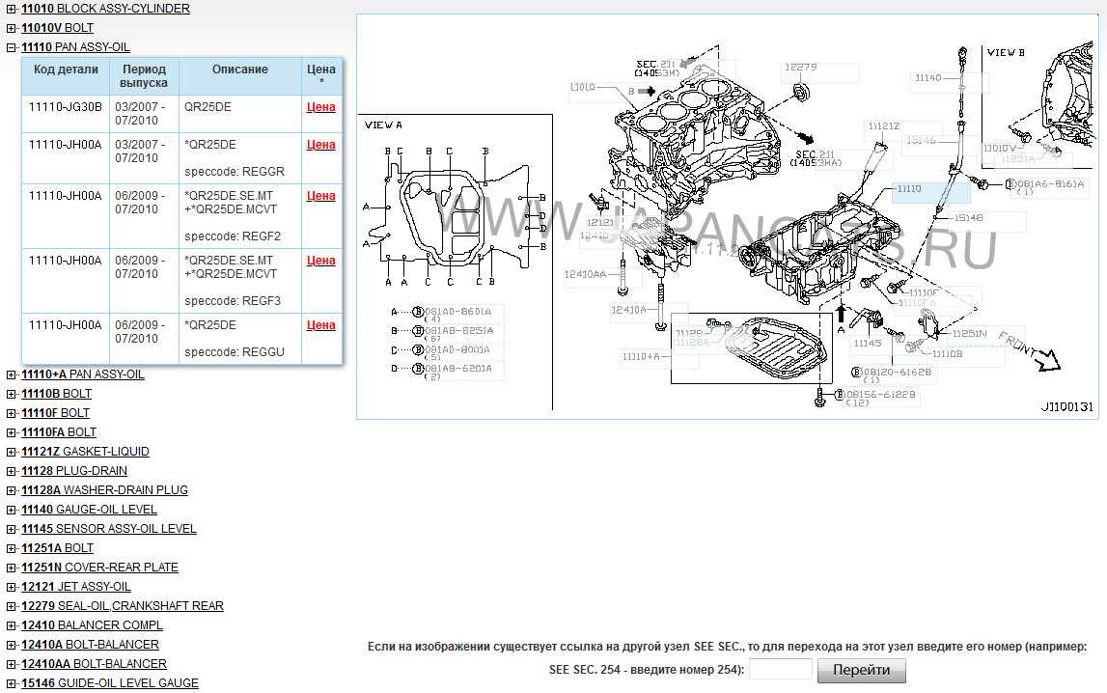Click the Перейти button

861,671
